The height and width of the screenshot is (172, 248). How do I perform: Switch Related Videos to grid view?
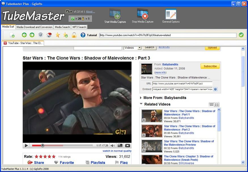tap(217, 105)
